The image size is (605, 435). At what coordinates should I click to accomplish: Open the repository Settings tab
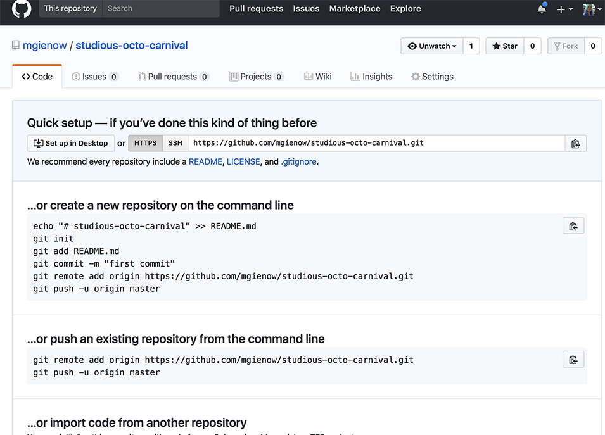[432, 77]
